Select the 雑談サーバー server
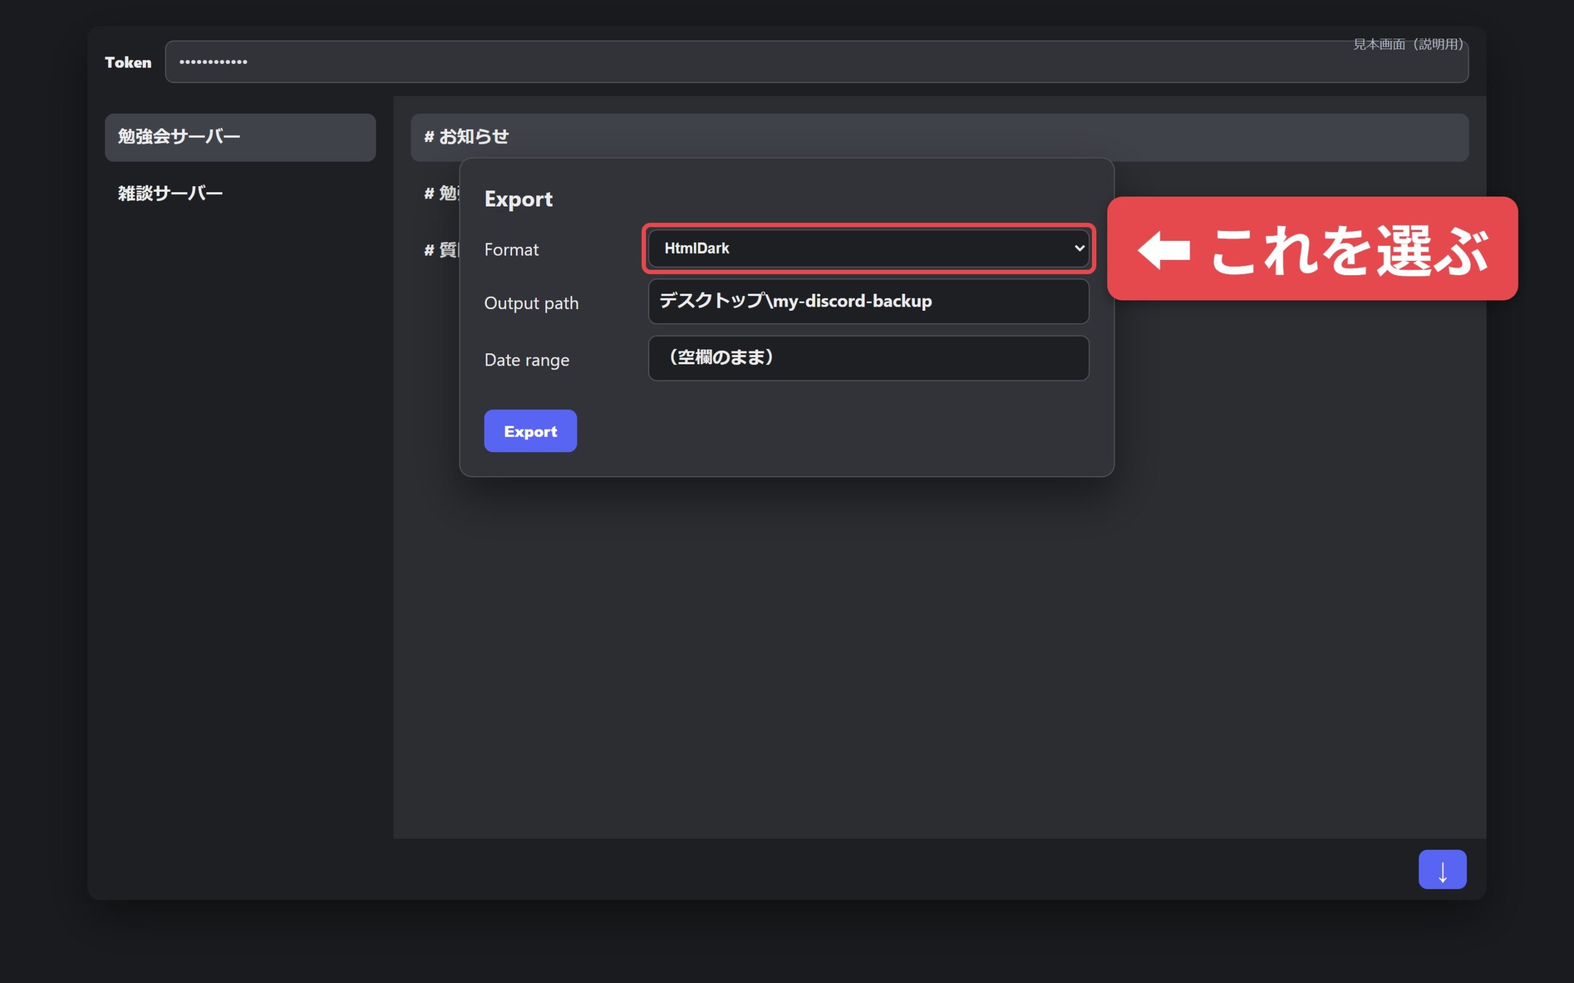 tap(240, 194)
